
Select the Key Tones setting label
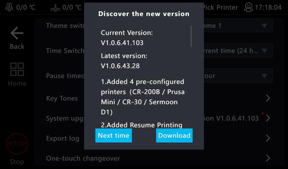62,98
